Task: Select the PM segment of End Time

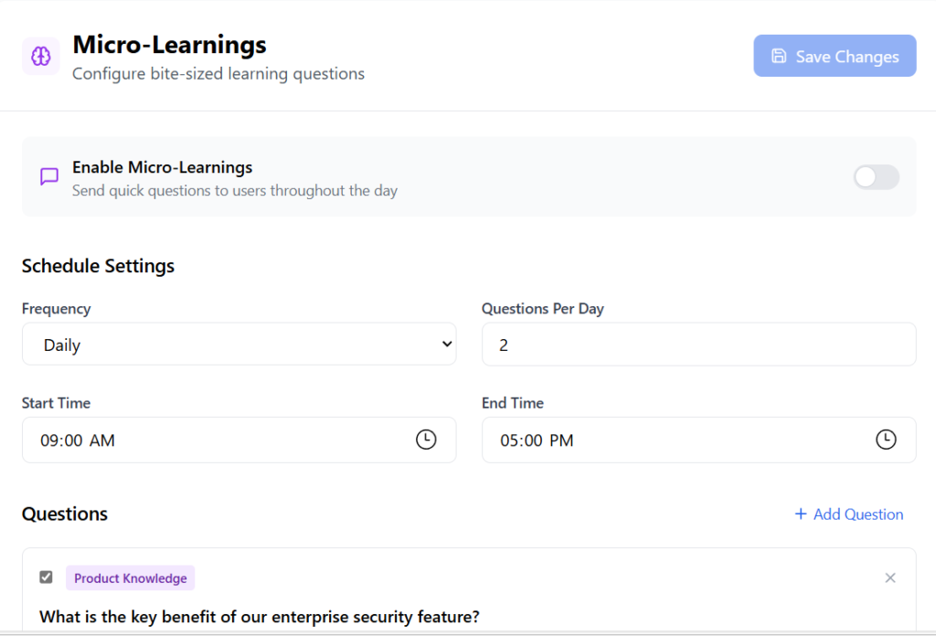Action: point(561,440)
